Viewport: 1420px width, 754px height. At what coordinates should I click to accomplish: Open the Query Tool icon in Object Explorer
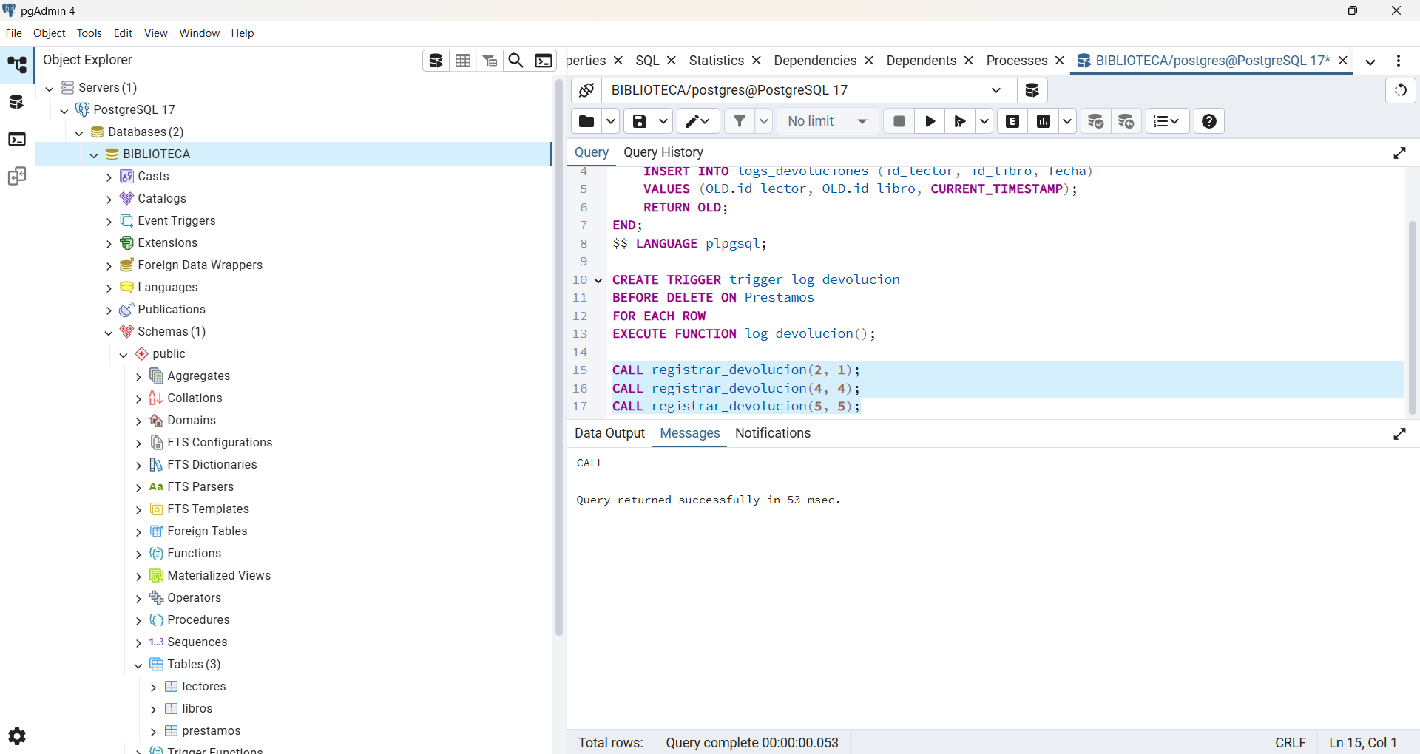[x=436, y=61]
